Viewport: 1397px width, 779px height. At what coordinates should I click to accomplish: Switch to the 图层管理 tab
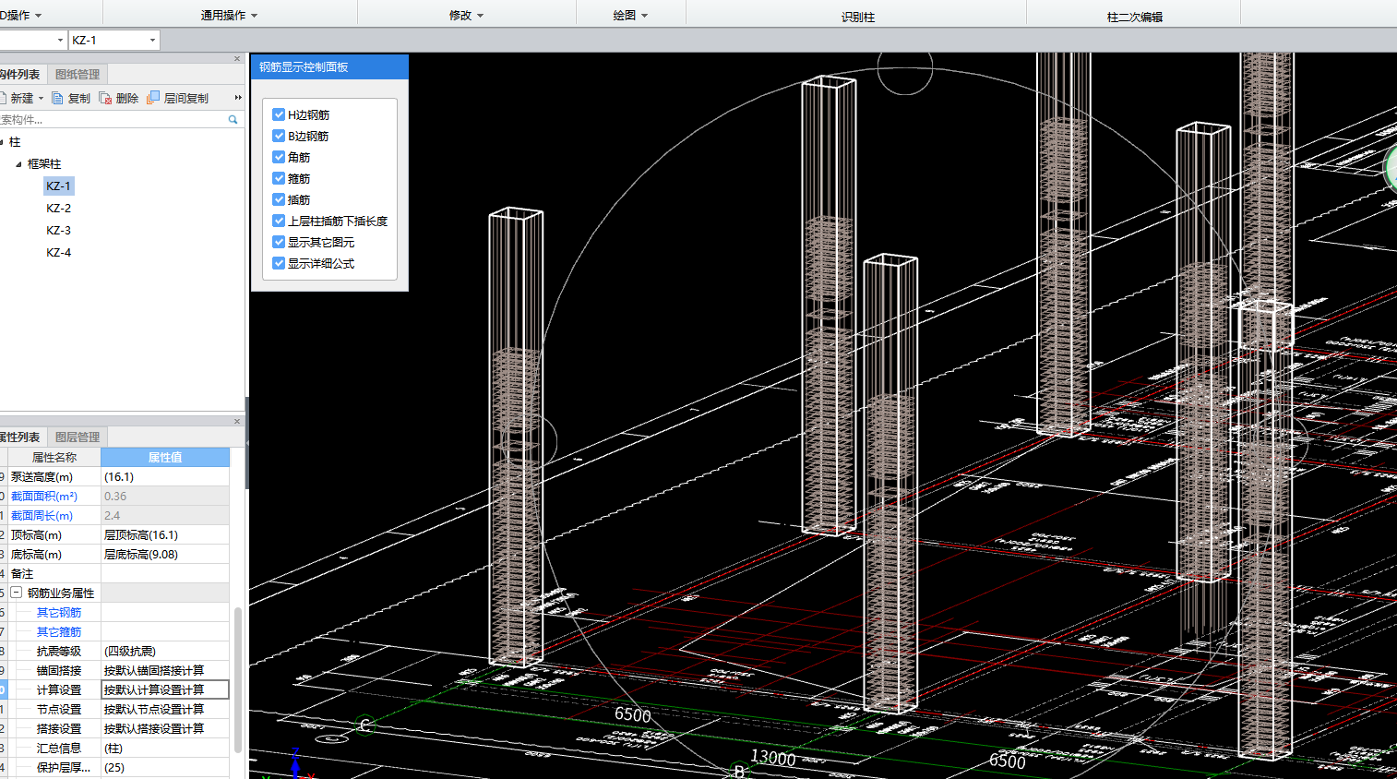click(x=78, y=437)
